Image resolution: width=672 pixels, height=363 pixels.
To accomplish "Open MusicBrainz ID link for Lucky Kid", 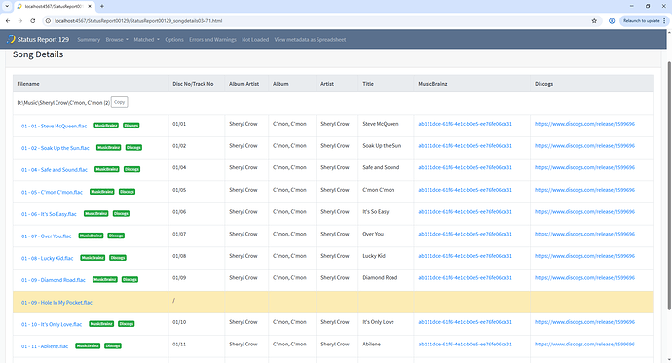I will pos(465,256).
